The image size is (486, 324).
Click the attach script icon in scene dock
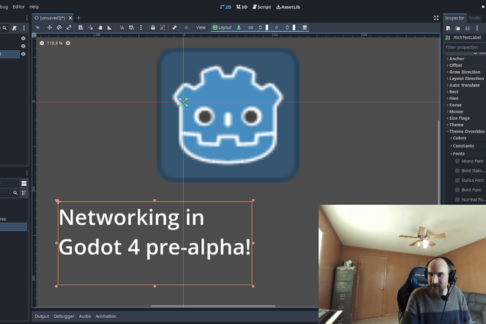pyautogui.click(x=14, y=28)
